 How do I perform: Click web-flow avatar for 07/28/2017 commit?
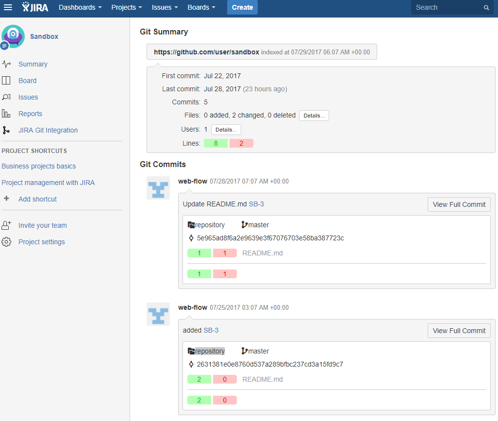[x=158, y=188]
